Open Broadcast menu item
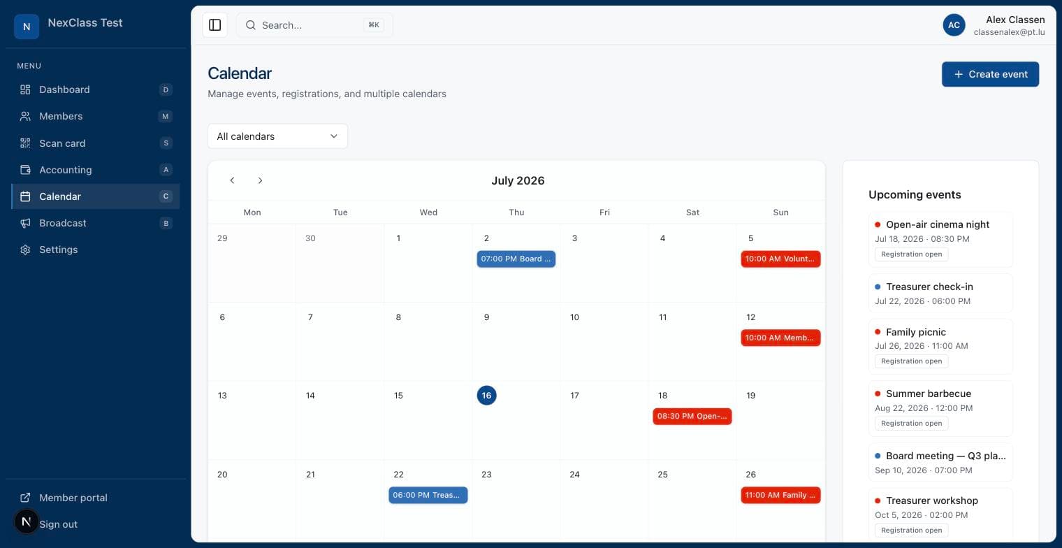Screen dimensions: 1062x548 click(x=96, y=223)
